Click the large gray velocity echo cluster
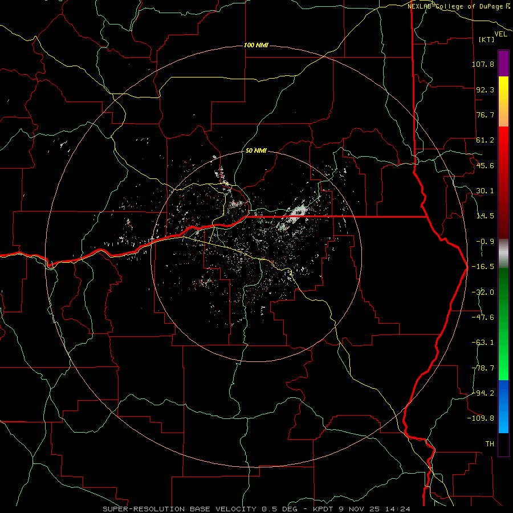The height and width of the screenshot is (513, 513). pos(291,218)
